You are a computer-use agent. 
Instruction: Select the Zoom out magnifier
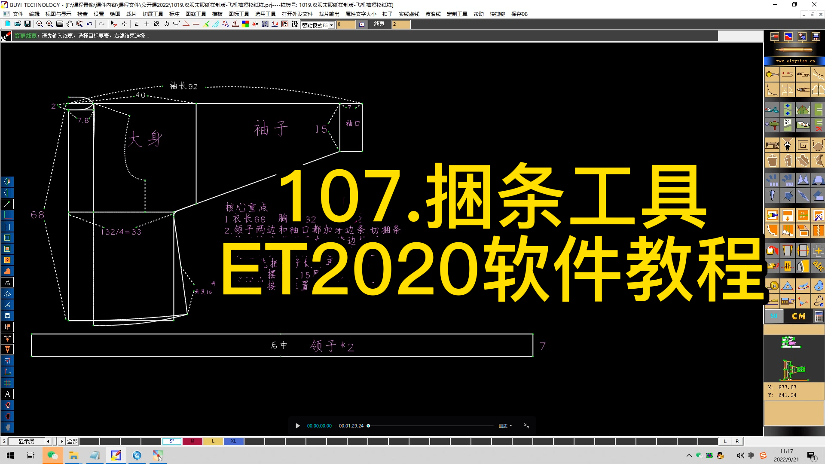(40, 24)
